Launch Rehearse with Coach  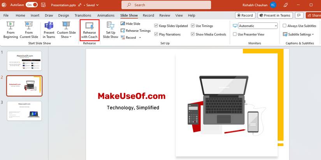[x=89, y=30]
